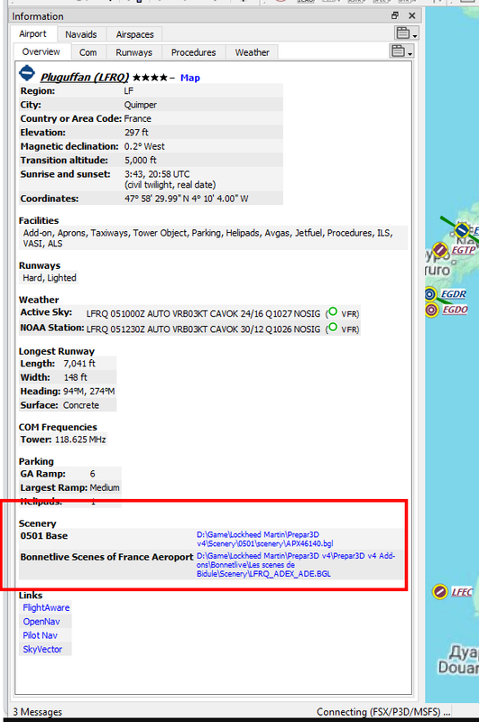Click the 0501 Base scenery entry
Image resolution: width=479 pixels, height=722 pixels.
44,536
